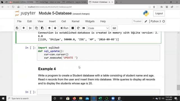Save the notebook with the floppy disk icon
Image resolution: width=180 pixels, height=101 pixels.
pos(17,28)
